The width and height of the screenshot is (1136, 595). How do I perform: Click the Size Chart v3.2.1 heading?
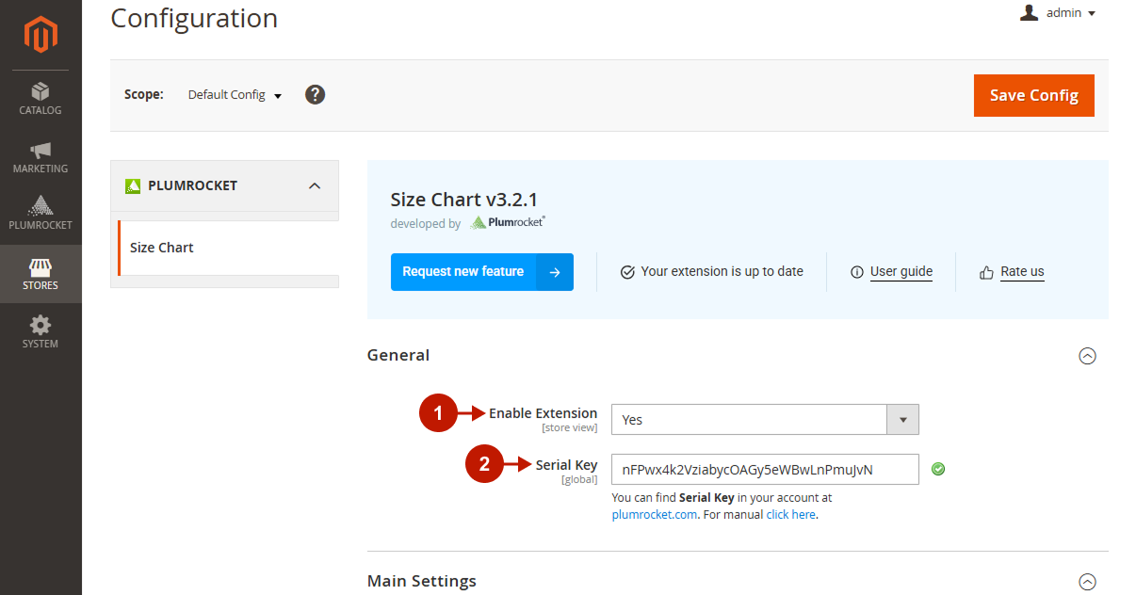coord(464,200)
